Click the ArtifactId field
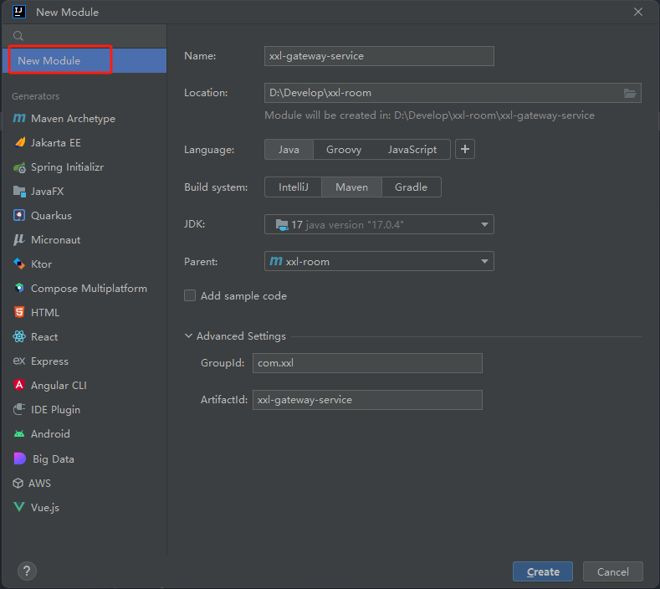This screenshot has height=589, width=660. coord(367,400)
